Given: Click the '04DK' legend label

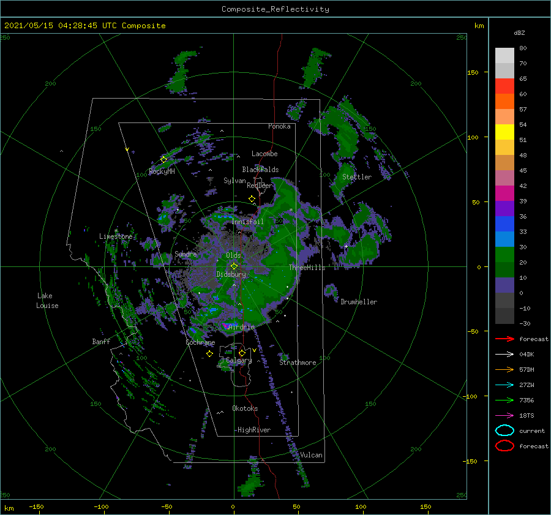Looking at the screenshot, I should click(527, 355).
